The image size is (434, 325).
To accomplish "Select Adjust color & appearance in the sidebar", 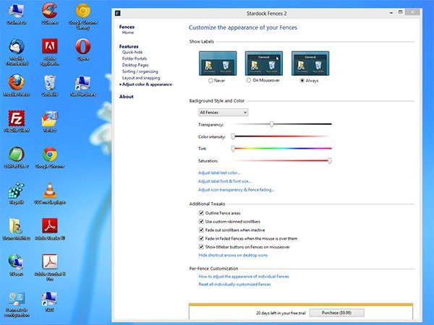I will [x=147, y=84].
